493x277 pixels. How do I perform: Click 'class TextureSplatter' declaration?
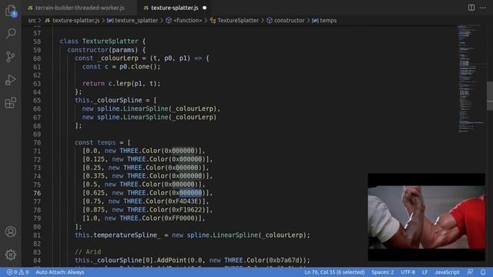(99, 41)
